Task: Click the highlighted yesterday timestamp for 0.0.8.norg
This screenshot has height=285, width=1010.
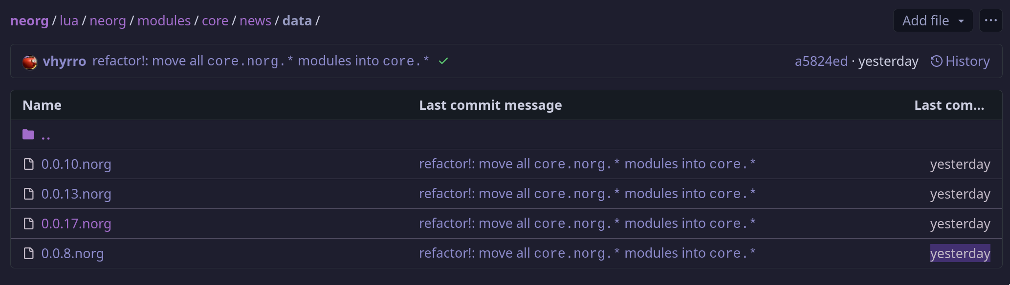Action: (x=960, y=253)
